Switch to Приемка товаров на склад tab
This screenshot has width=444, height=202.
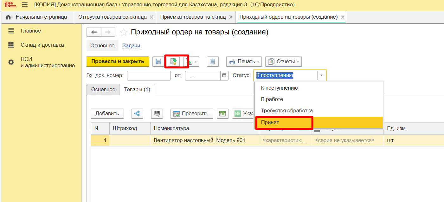[x=193, y=17]
